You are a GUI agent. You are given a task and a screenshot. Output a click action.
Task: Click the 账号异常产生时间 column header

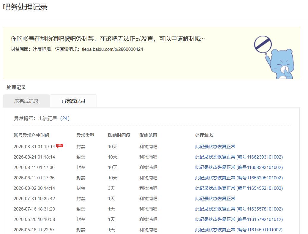(x=31, y=135)
